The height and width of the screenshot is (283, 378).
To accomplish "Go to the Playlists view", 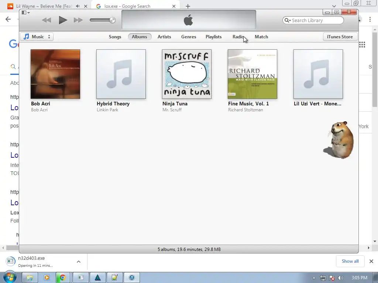I will 213,36.
